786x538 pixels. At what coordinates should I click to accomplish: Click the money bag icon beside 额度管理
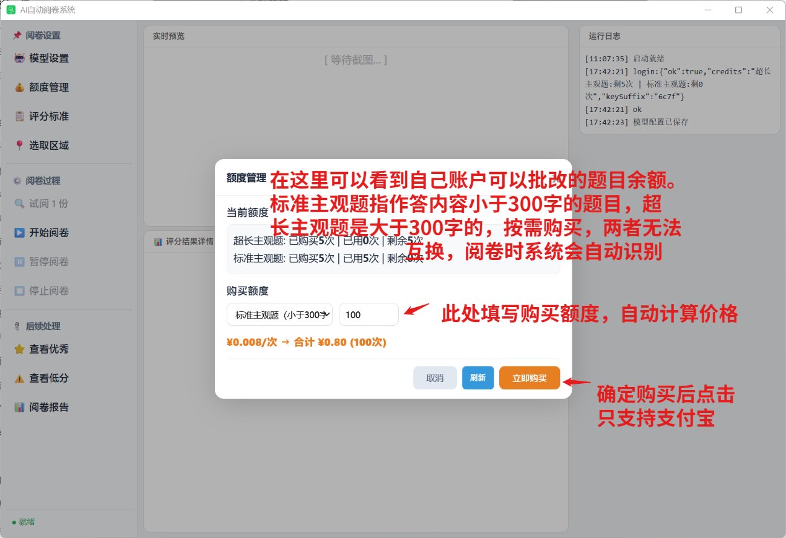point(19,87)
